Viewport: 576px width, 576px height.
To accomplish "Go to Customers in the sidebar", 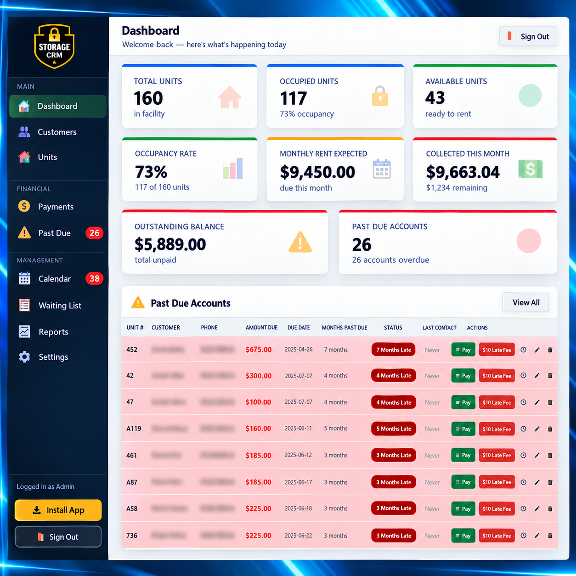I will 58,132.
